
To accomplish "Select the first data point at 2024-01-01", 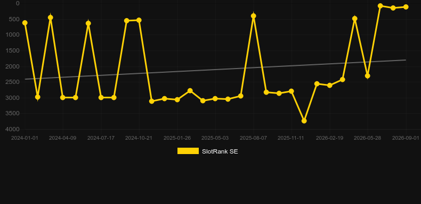I will pos(25,23).
